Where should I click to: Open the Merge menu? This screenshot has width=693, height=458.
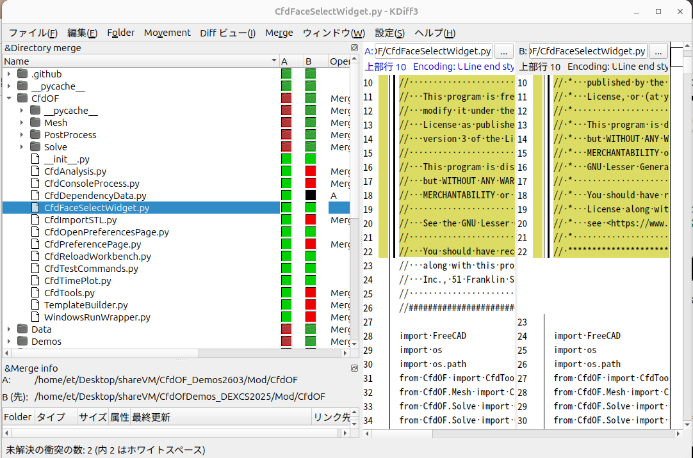[279, 33]
